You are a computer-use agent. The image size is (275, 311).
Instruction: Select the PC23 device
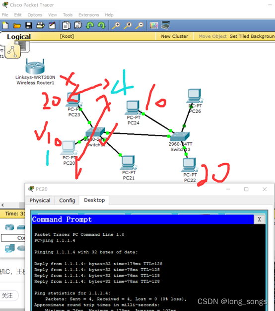click(x=73, y=99)
